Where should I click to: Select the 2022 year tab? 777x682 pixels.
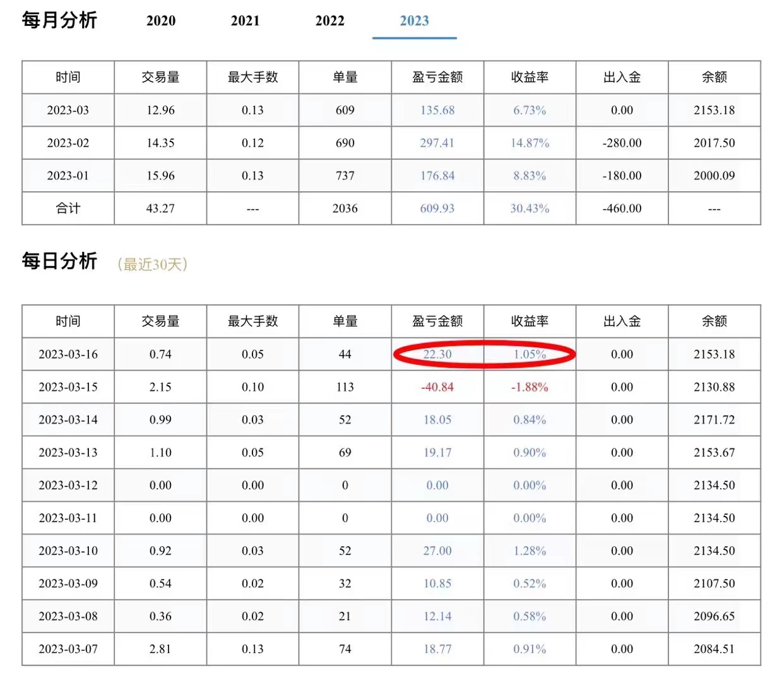tap(329, 21)
